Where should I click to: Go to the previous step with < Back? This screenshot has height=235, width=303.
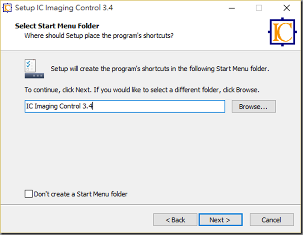click(x=175, y=220)
